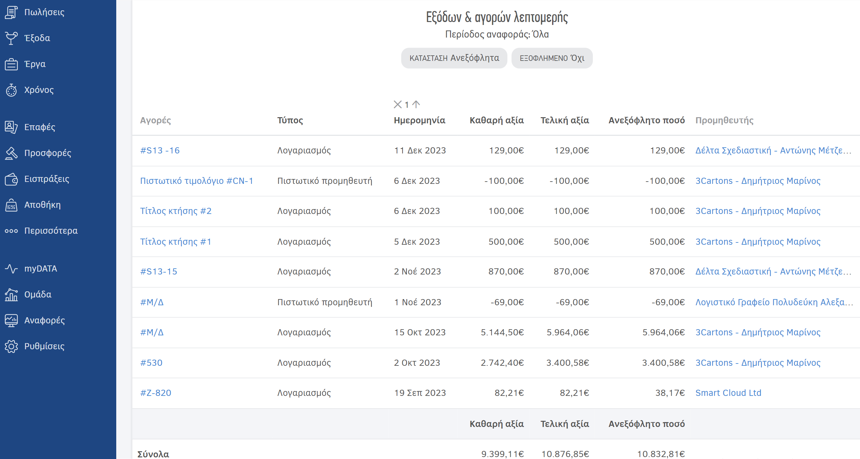Viewport: 860px width, 459px height.
Task: Open the #Μ/Δ entry dated 1 Νοέ 2023
Action: click(x=152, y=302)
